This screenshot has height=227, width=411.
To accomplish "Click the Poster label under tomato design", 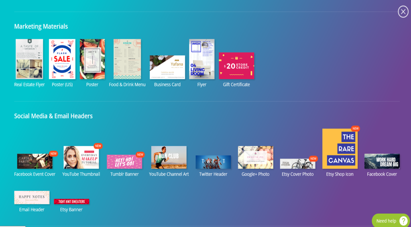I will pos(92,84).
